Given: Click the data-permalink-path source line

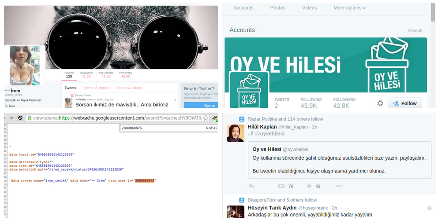Looking at the screenshot, I should pyautogui.click(x=67, y=169).
